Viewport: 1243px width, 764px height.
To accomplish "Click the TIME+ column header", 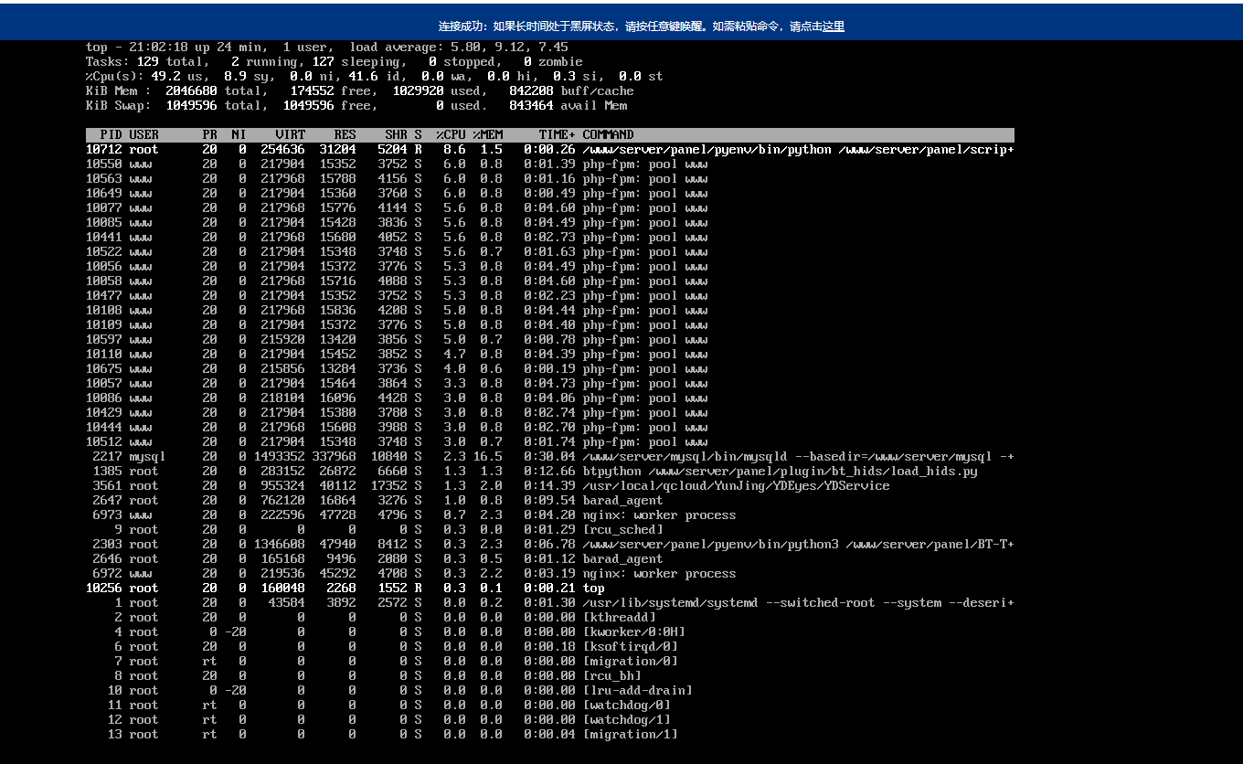I will pyautogui.click(x=557, y=134).
